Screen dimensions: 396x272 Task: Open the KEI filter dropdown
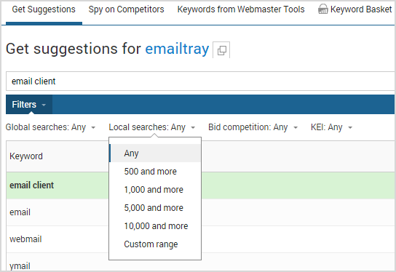[x=331, y=127]
